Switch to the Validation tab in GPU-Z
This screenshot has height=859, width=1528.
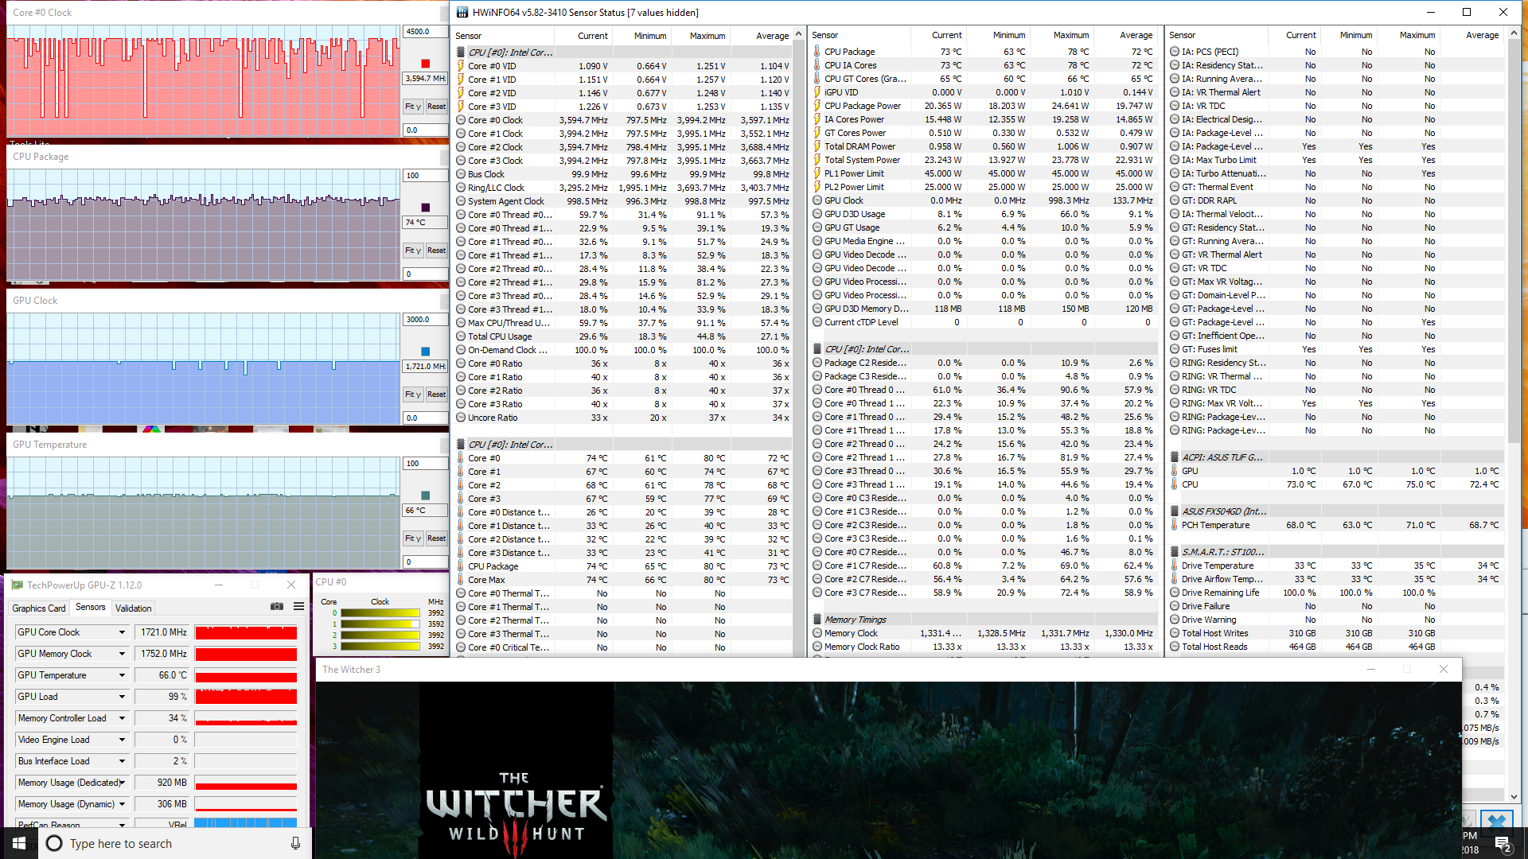133,608
